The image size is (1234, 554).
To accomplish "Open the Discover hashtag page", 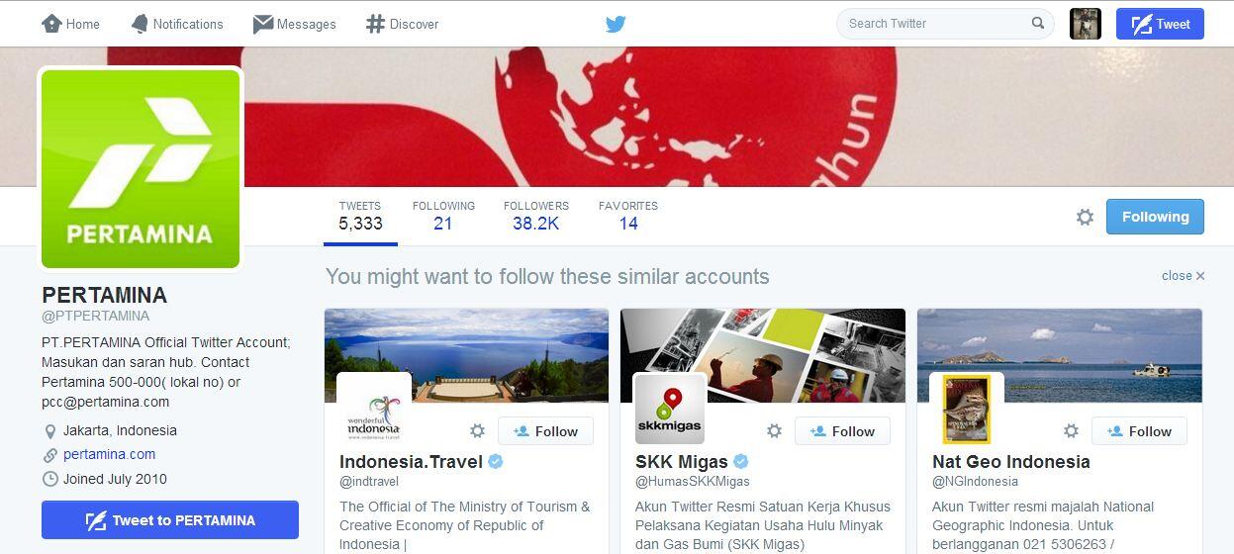I will coord(402,24).
